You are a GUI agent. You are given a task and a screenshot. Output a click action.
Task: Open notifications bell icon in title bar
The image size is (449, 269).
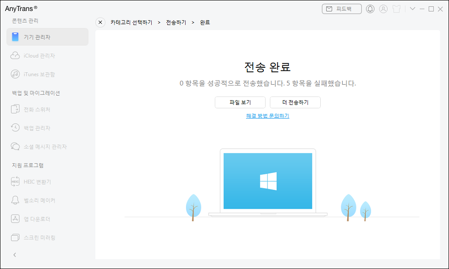click(x=370, y=9)
